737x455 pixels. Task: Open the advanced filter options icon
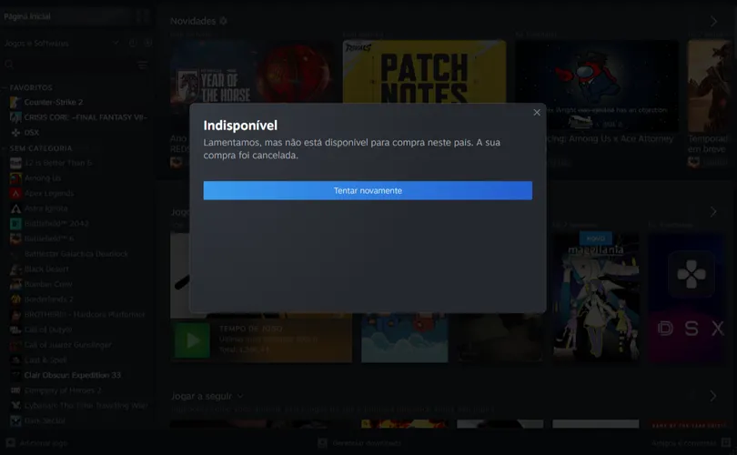143,65
